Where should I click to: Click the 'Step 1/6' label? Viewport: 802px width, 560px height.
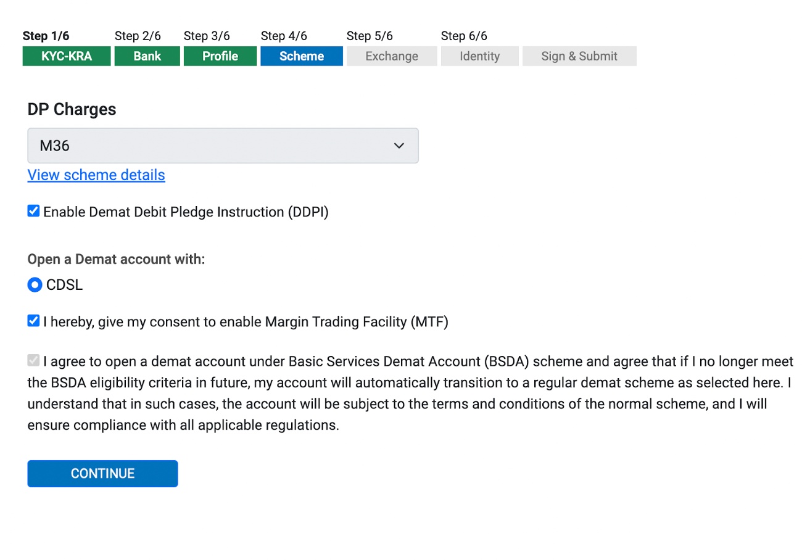(x=46, y=36)
